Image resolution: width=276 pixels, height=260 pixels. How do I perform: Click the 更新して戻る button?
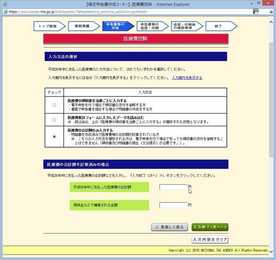pos(169,227)
